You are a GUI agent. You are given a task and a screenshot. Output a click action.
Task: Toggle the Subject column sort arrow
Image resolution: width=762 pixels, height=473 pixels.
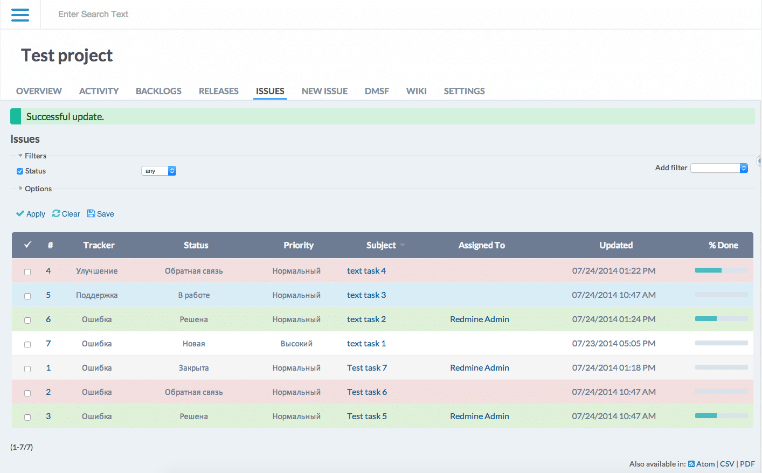coord(401,245)
